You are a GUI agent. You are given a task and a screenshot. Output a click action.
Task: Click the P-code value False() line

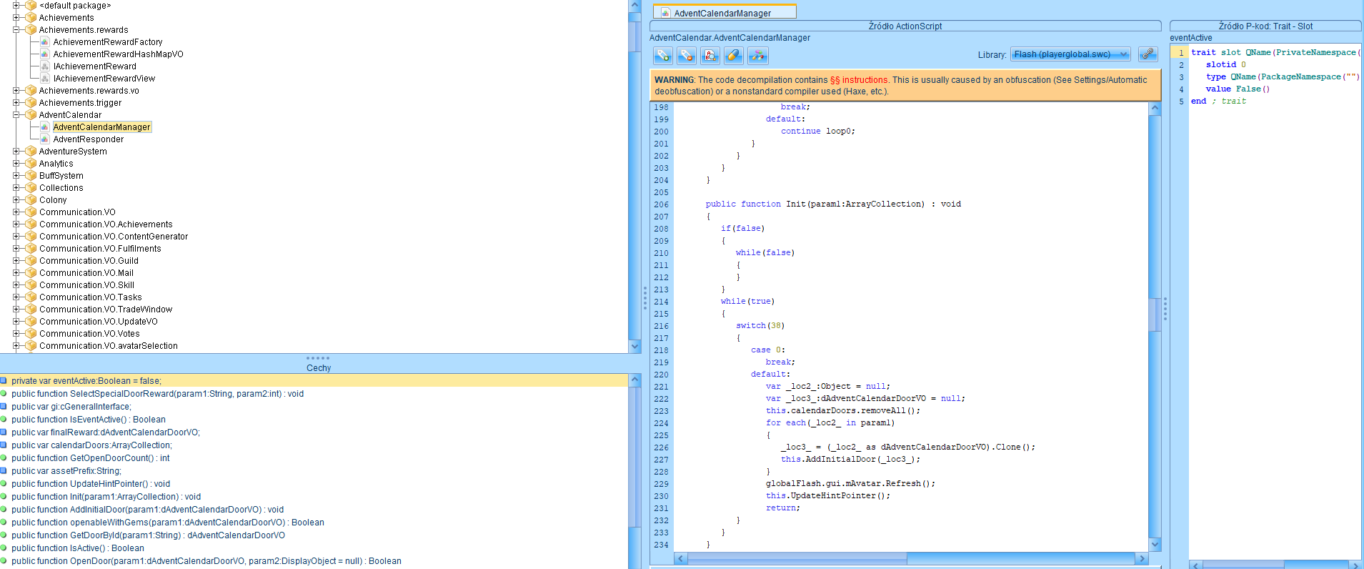1238,89
